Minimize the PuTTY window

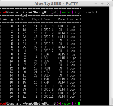click(x=96, y=4)
